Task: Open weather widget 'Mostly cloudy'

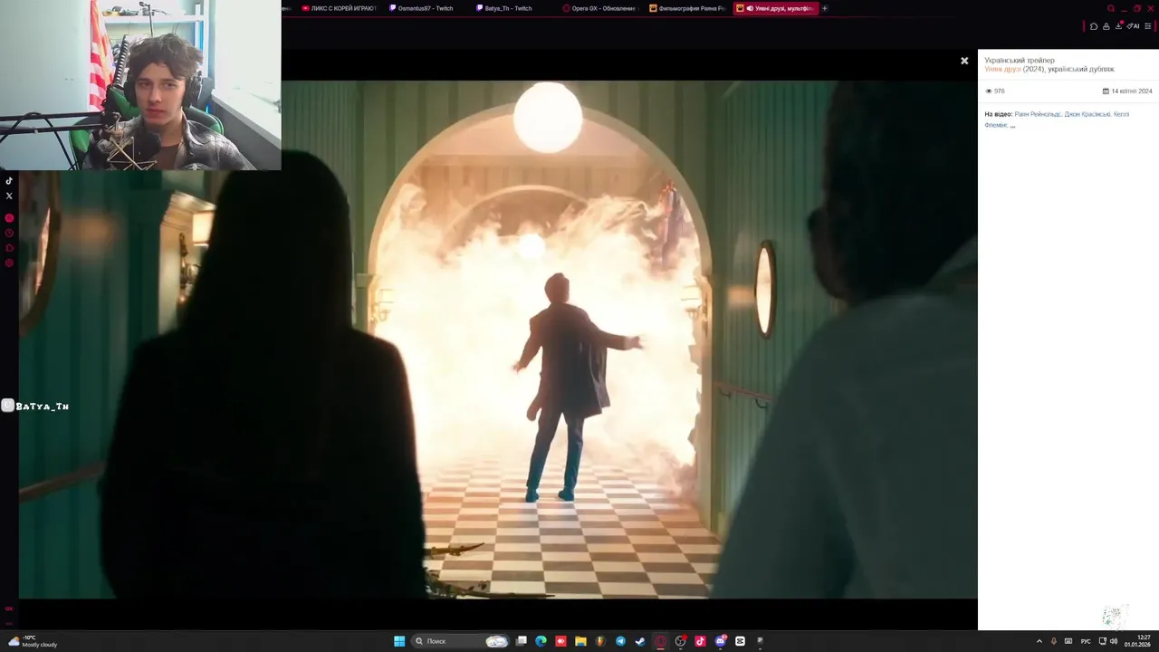Action: [x=33, y=641]
